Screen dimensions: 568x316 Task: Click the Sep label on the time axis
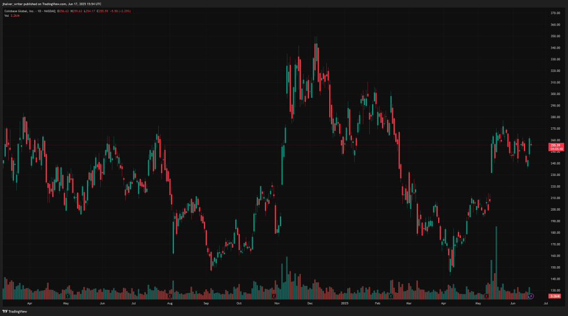tap(205, 303)
